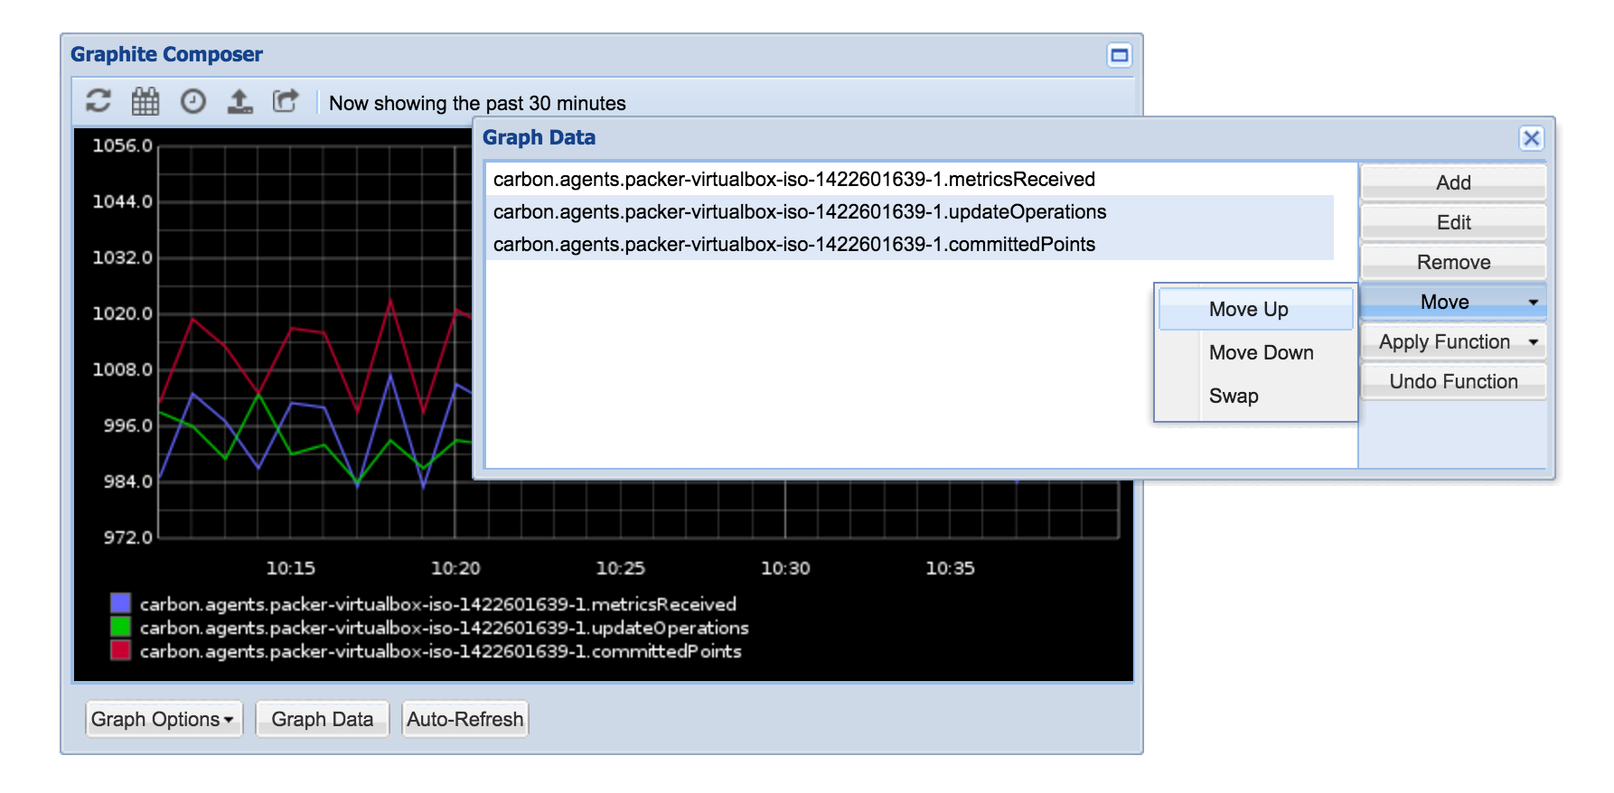The width and height of the screenshot is (1614, 793).
Task: Click the Undo Function button
Action: coord(1453,381)
